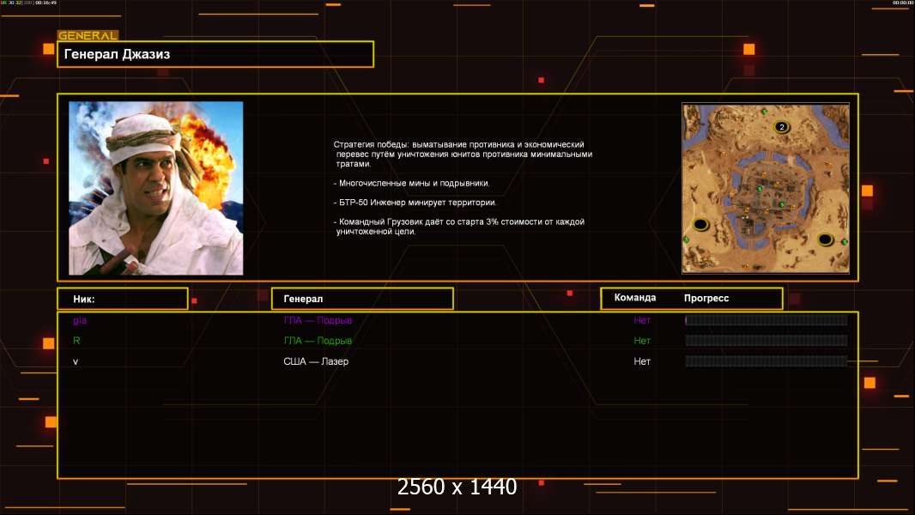Screen dimensions: 915x515
Task: Select player R in the list
Action: point(76,341)
